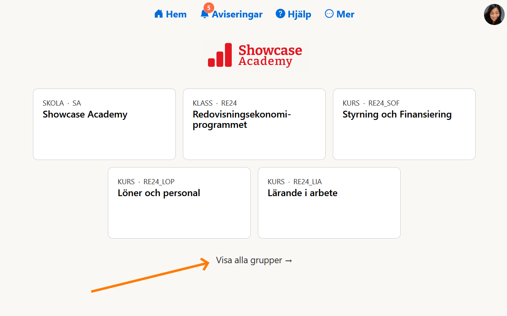The width and height of the screenshot is (507, 316).
Task: Click the orange notification badge showing 5
Action: click(209, 8)
